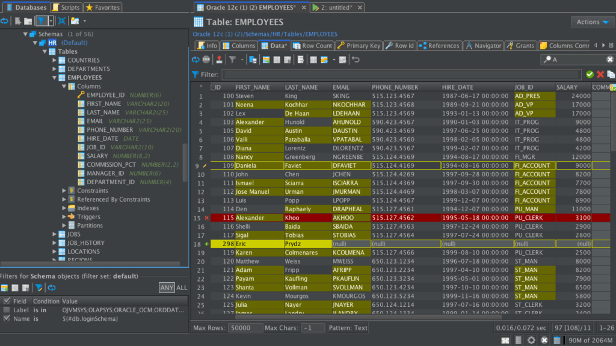Open the dropdown next to the Databases filter funnel
616x346 pixels.
51,21
